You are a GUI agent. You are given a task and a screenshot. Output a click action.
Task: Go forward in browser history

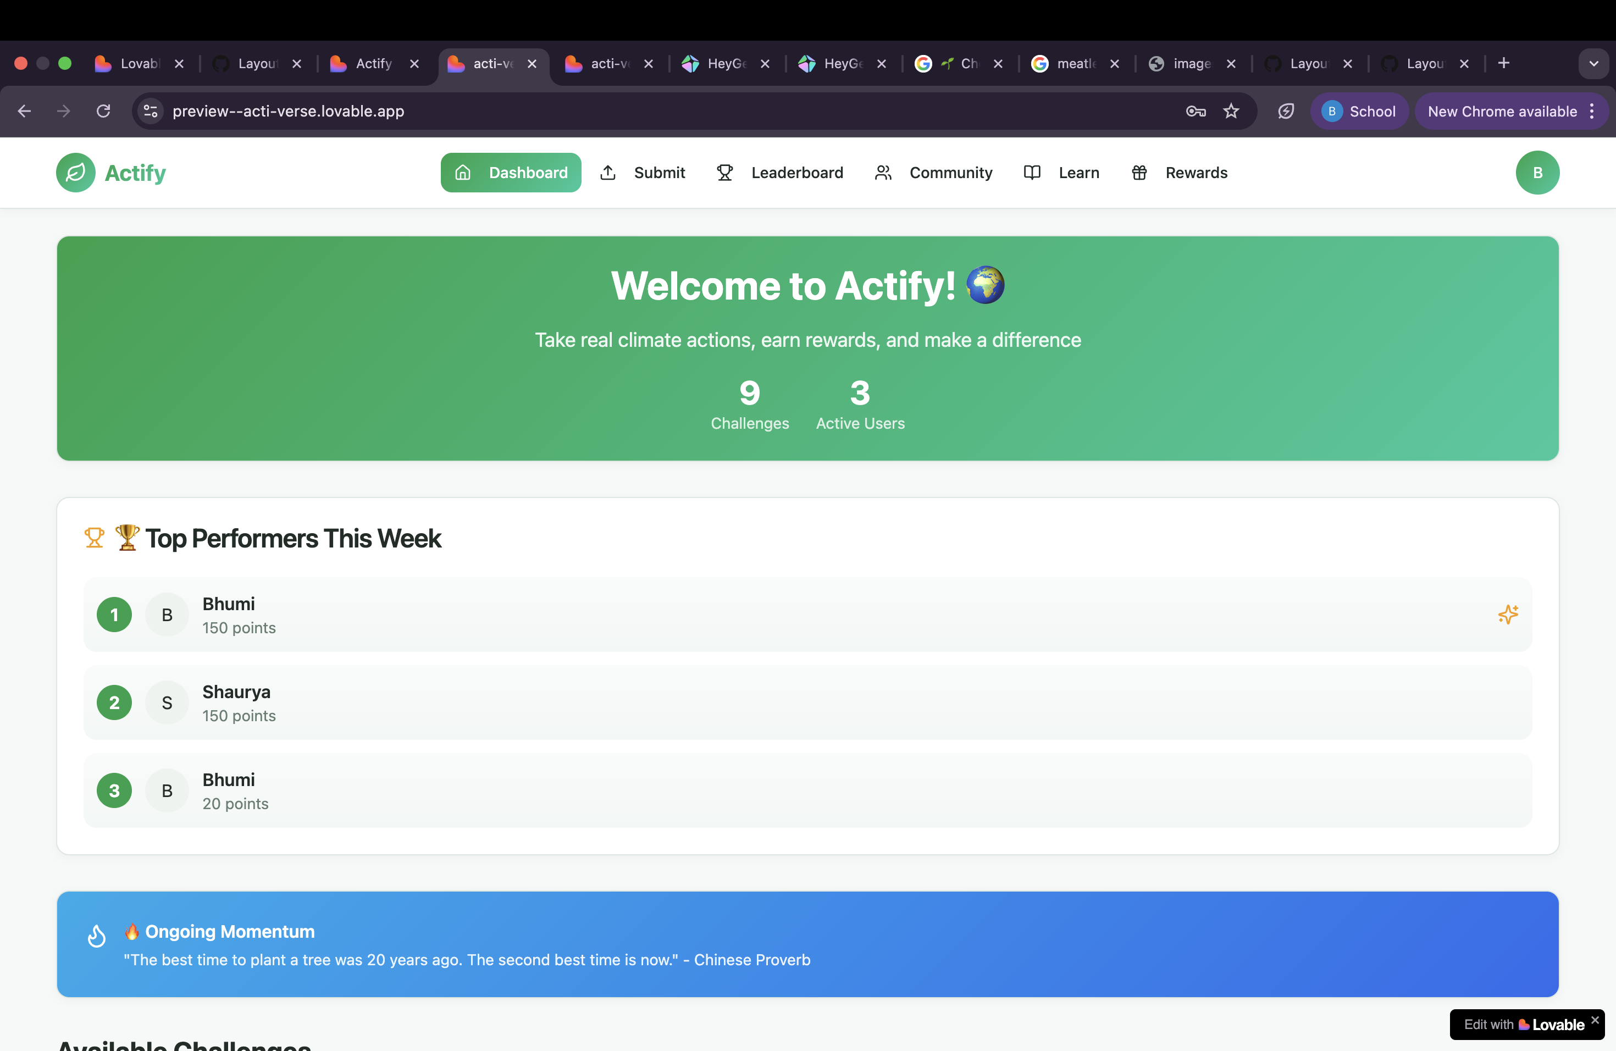coord(63,112)
